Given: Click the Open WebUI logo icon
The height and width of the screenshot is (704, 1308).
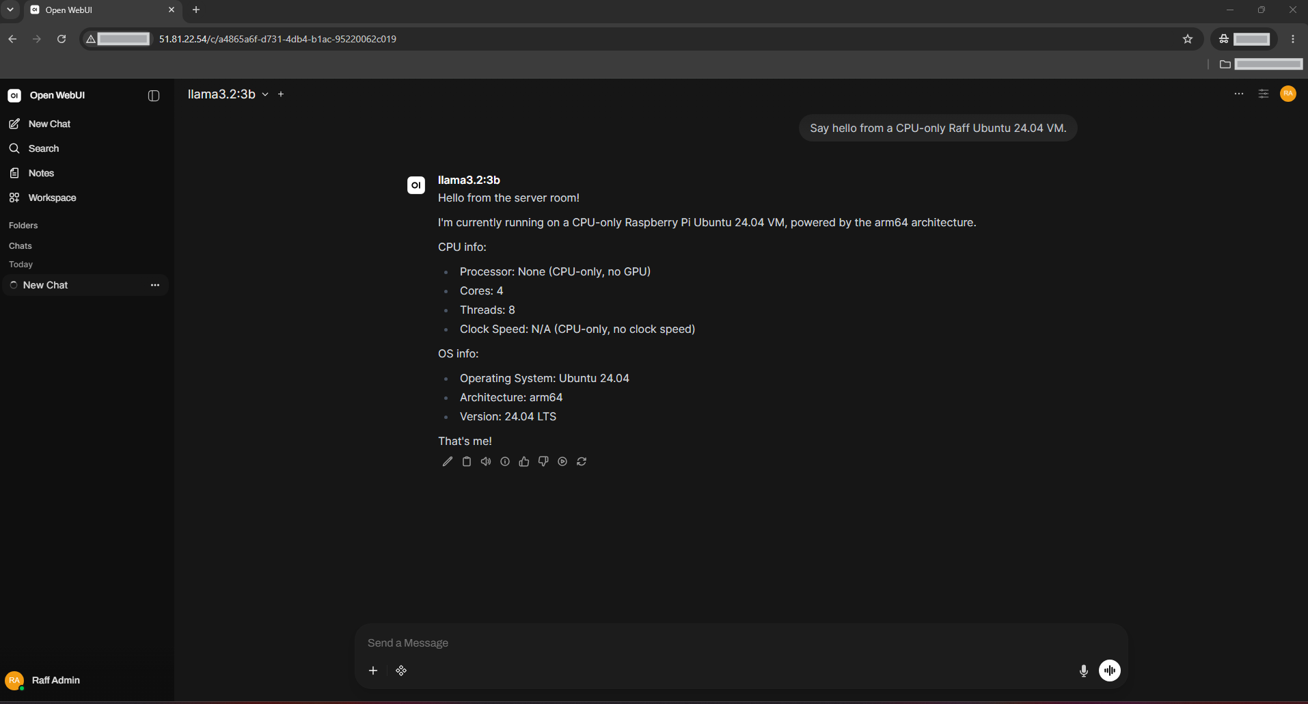Looking at the screenshot, I should tap(14, 96).
